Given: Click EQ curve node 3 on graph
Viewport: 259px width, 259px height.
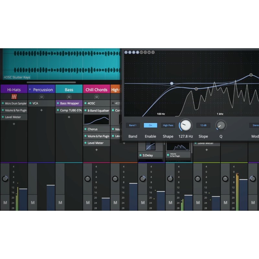Looking at the screenshot, I should click(x=251, y=75).
